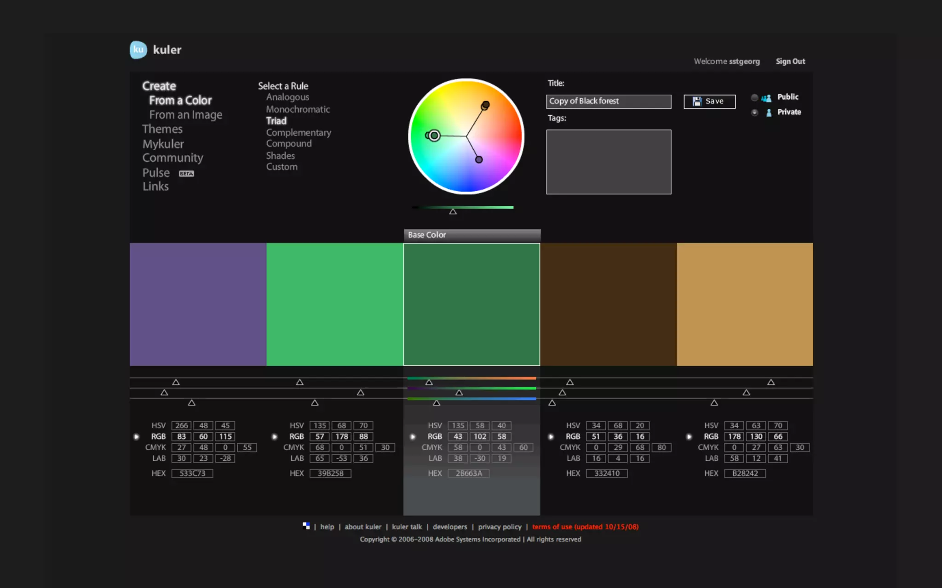Click the small icon before the help link
The width and height of the screenshot is (942, 588).
(306, 526)
